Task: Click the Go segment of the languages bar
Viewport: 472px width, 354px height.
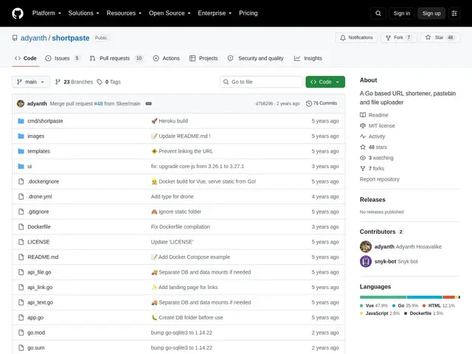Action: [425, 297]
